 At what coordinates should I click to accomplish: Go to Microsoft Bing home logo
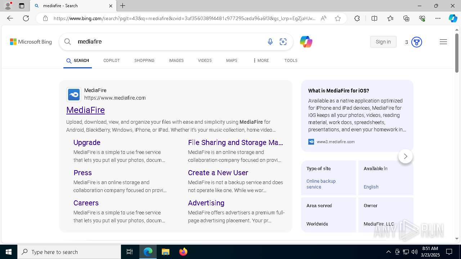pos(31,42)
